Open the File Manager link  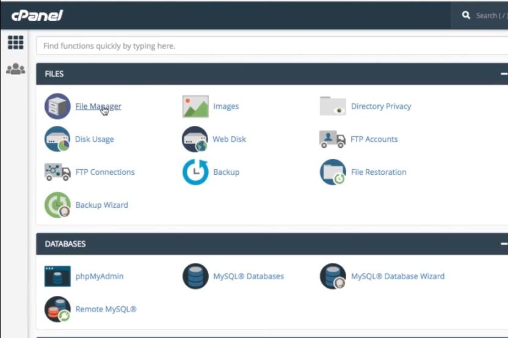click(x=98, y=106)
